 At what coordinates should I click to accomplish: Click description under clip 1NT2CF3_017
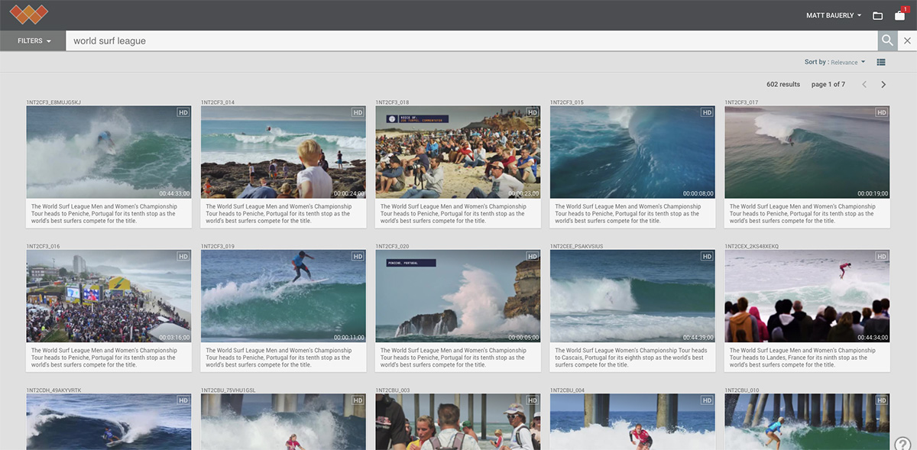[x=803, y=214]
